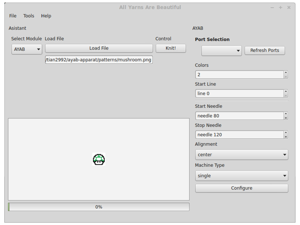Click the mushroom pattern preview image
The image size is (300, 225).
pyautogui.click(x=99, y=159)
